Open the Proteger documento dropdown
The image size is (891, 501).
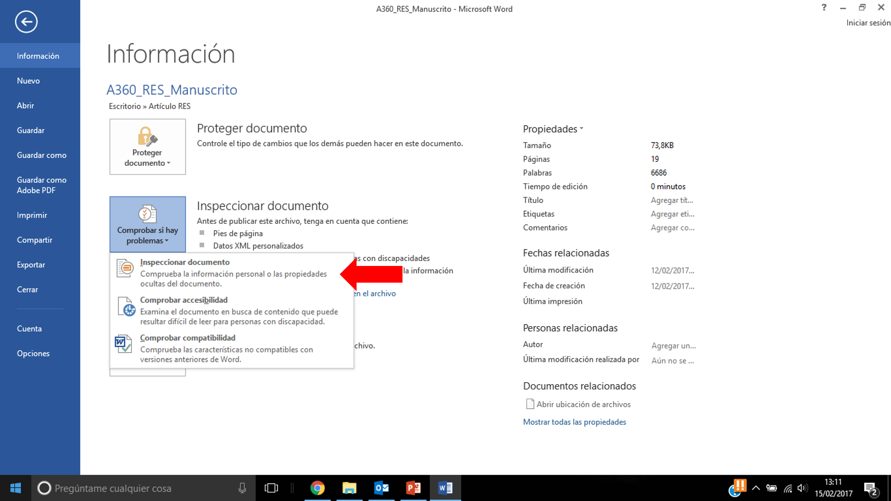tap(147, 147)
